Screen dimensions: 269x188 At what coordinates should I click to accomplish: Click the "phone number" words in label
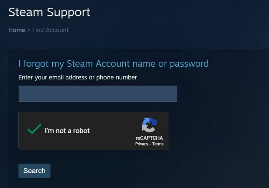(x=117, y=78)
